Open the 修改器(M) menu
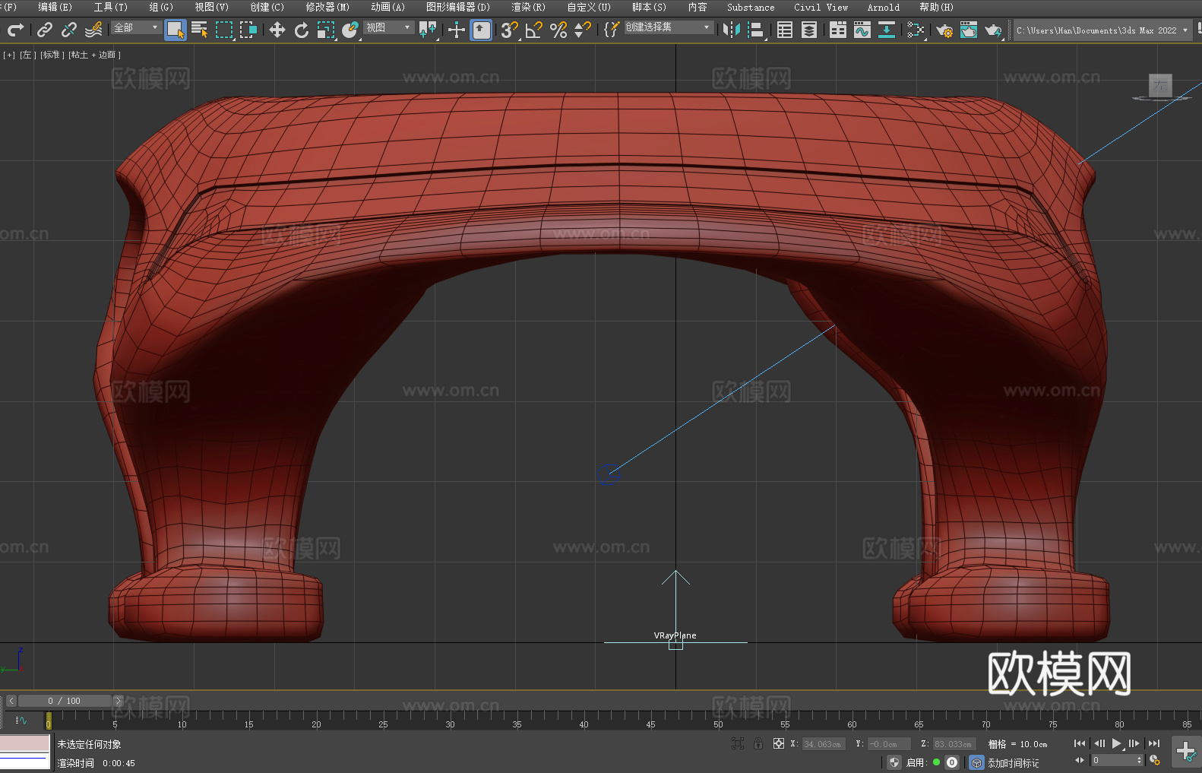 tap(327, 7)
